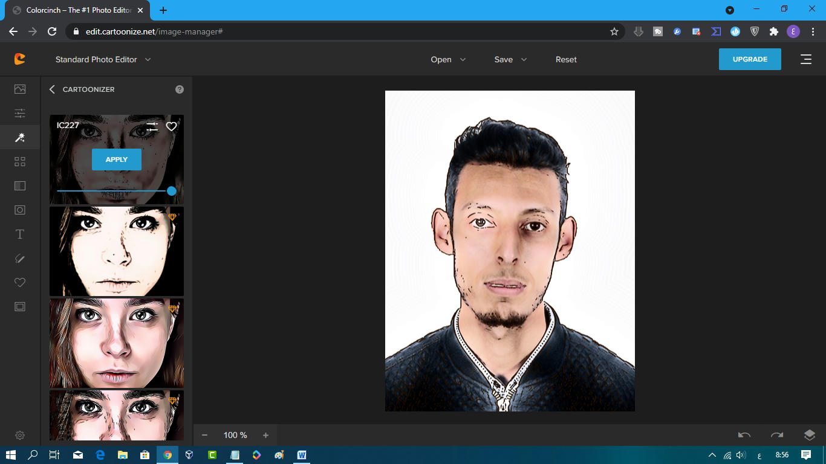Undo the last edit
826x464 pixels.
pyautogui.click(x=744, y=435)
